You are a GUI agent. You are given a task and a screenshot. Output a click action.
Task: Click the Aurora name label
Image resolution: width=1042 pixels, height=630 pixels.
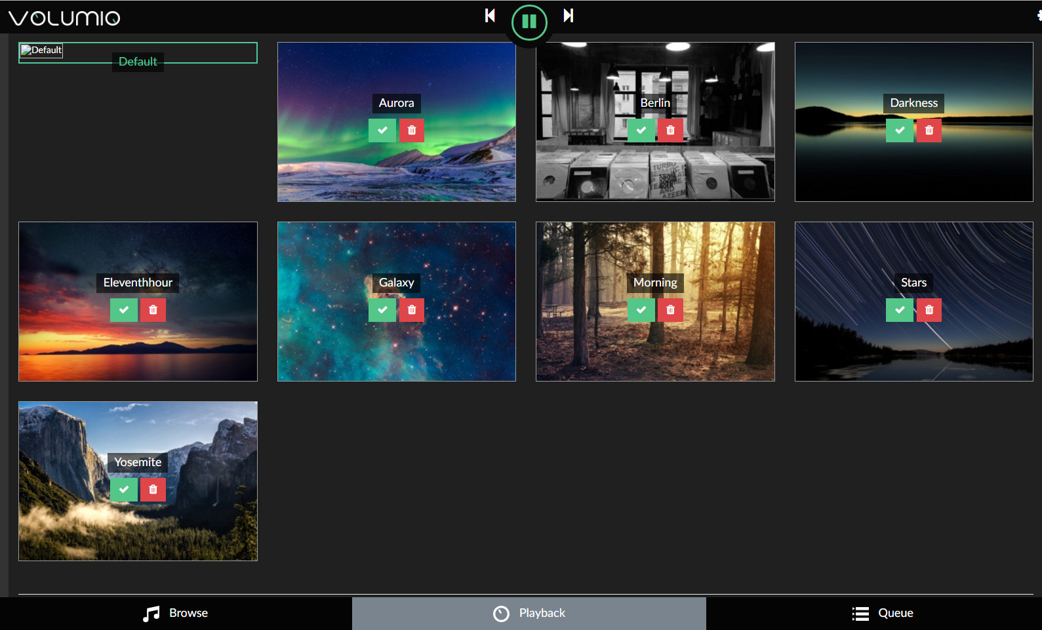click(397, 103)
